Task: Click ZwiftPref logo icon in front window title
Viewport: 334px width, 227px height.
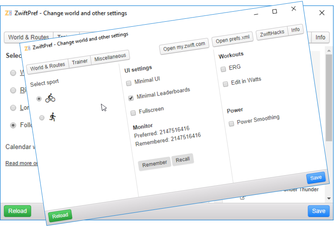Action: pos(27,48)
